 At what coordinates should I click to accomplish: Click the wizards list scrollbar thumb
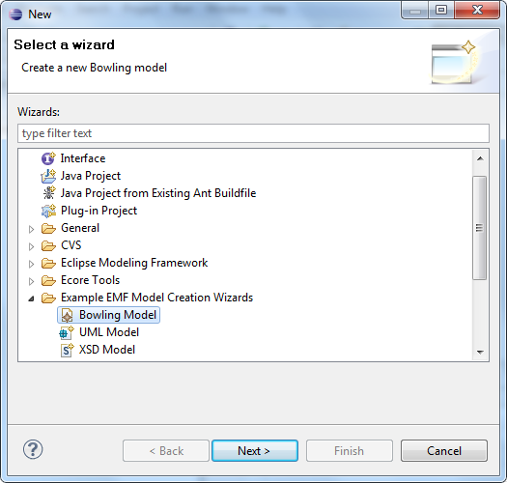coord(480,228)
